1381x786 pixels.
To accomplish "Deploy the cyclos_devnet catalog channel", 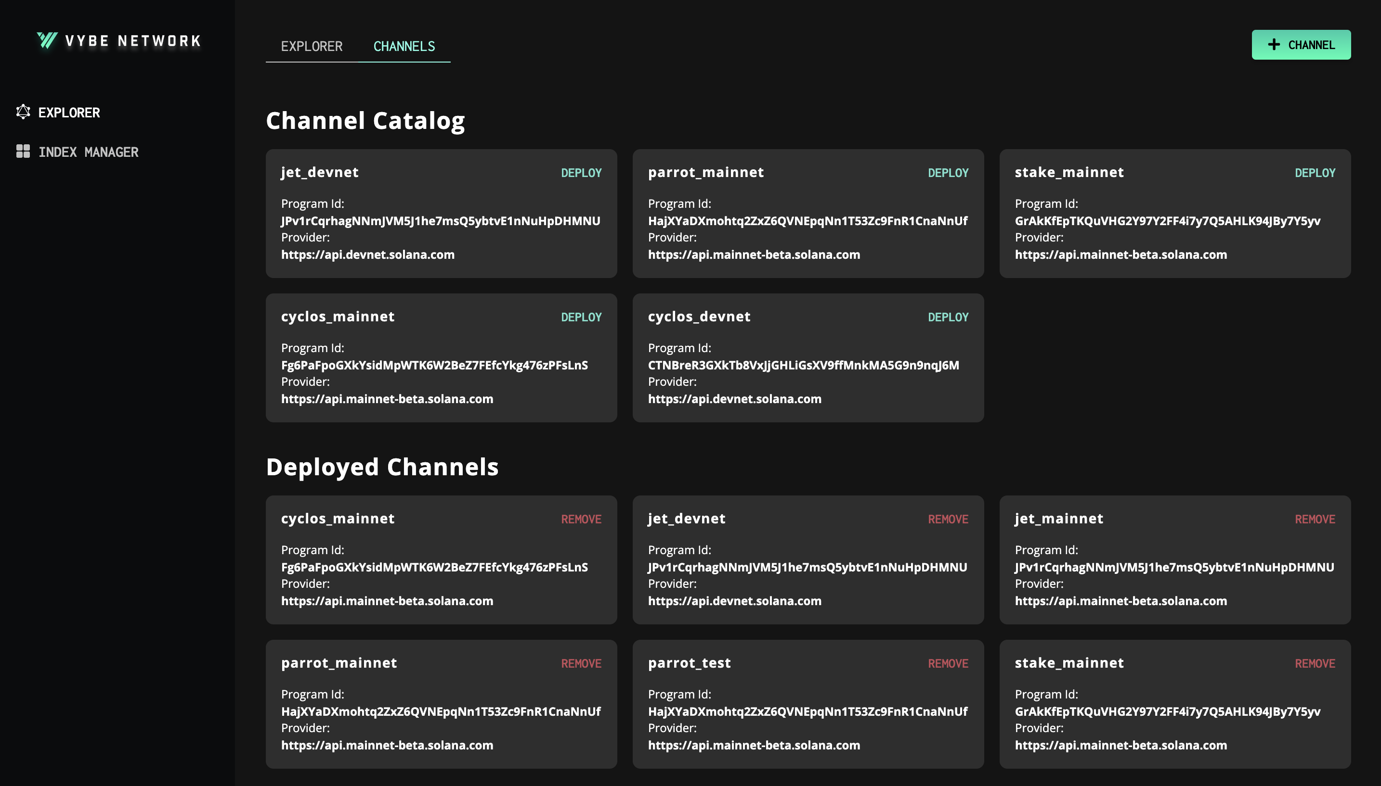I will pos(948,317).
